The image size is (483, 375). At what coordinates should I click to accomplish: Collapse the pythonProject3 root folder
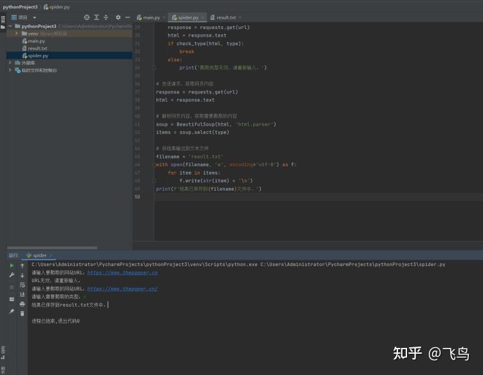(x=10, y=26)
